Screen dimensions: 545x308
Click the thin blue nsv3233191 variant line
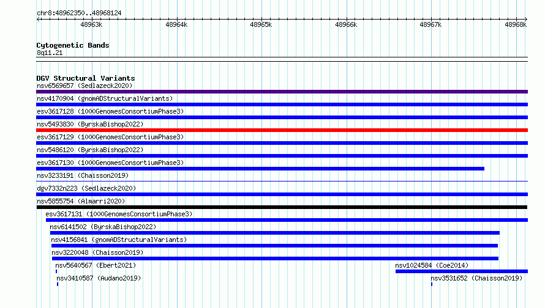(282, 181)
